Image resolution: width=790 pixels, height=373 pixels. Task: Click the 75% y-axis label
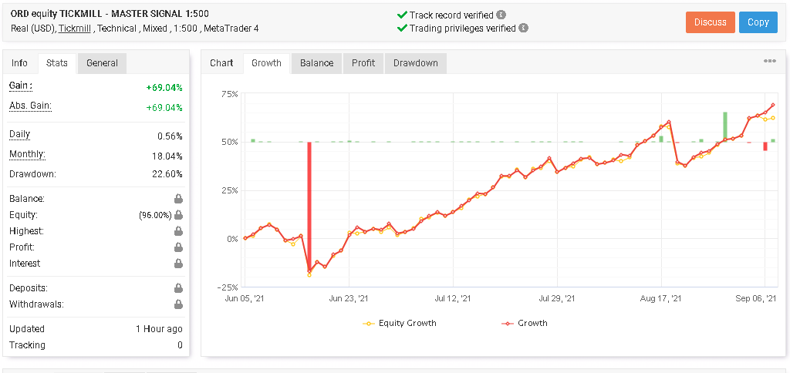(x=228, y=94)
